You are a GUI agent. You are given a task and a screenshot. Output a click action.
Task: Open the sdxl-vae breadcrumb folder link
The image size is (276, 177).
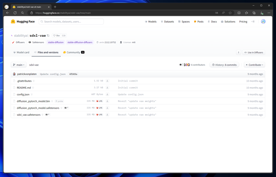click(34, 65)
